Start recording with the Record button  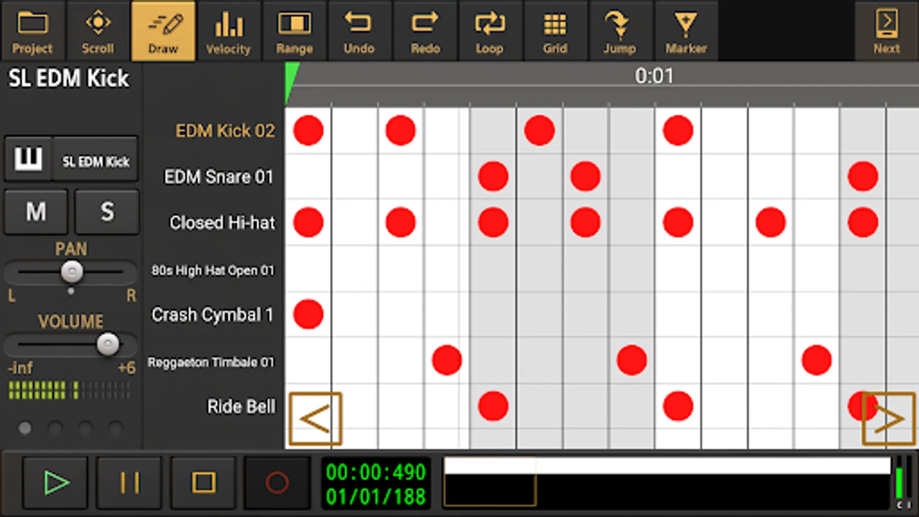tap(277, 483)
